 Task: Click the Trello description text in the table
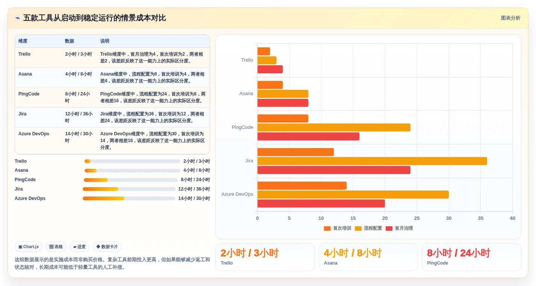(x=153, y=58)
